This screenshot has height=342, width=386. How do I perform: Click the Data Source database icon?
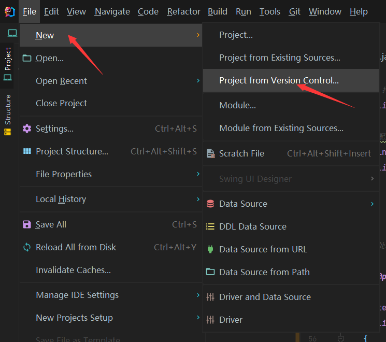point(210,204)
